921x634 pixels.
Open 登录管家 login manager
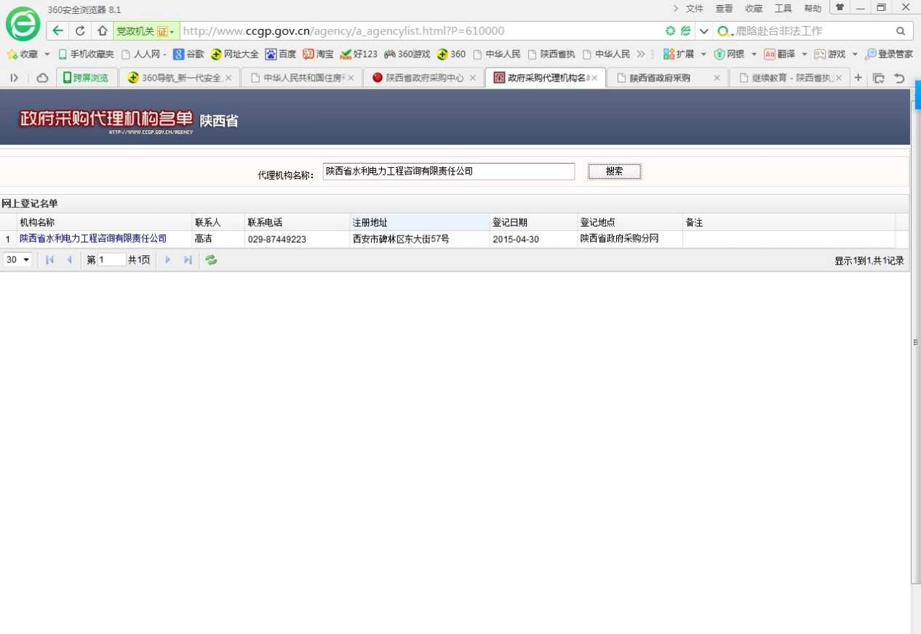(889, 54)
